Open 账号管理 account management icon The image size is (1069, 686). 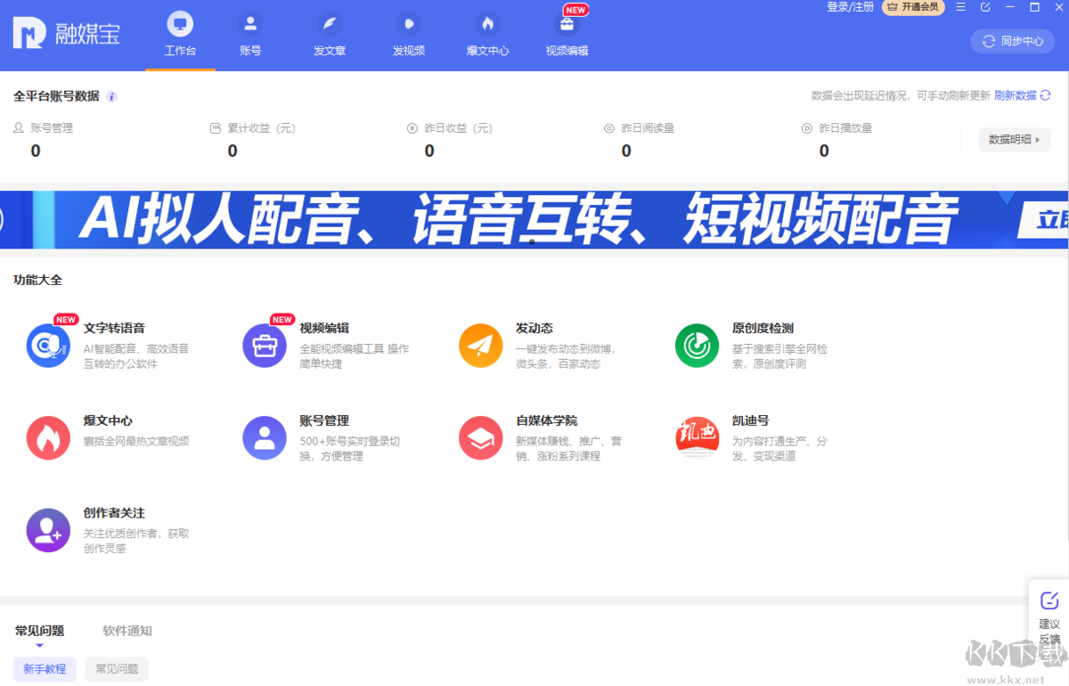(265, 437)
